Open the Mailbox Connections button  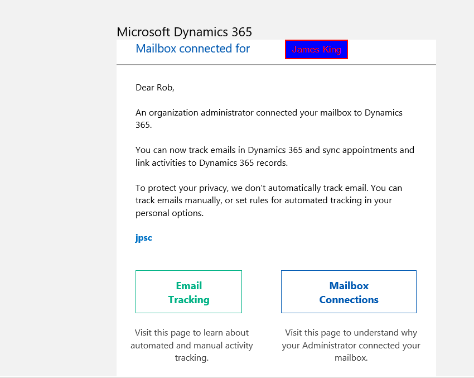(349, 292)
